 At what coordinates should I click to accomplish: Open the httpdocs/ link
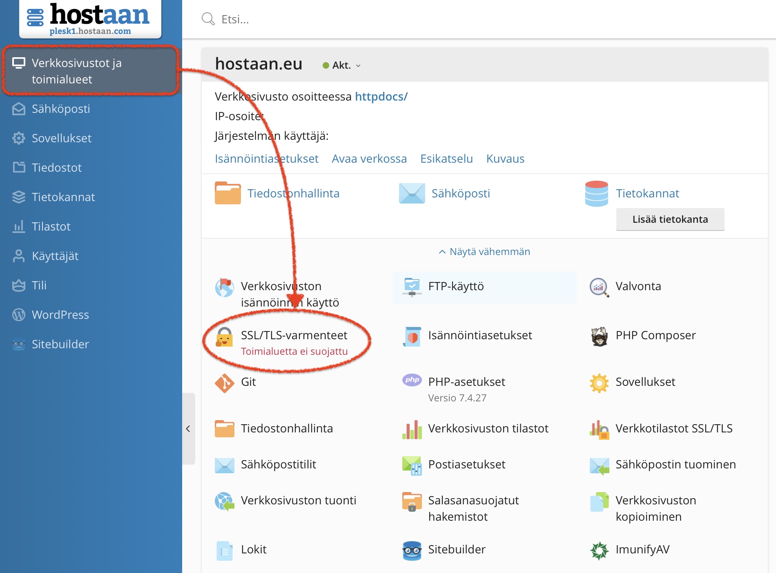click(381, 96)
